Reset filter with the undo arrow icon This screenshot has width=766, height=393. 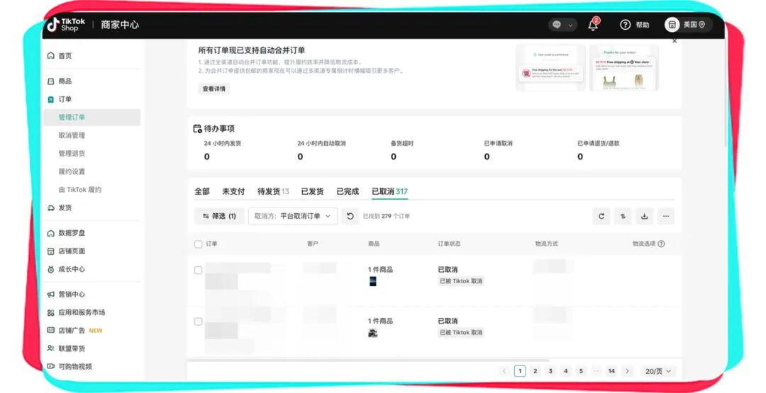click(350, 216)
